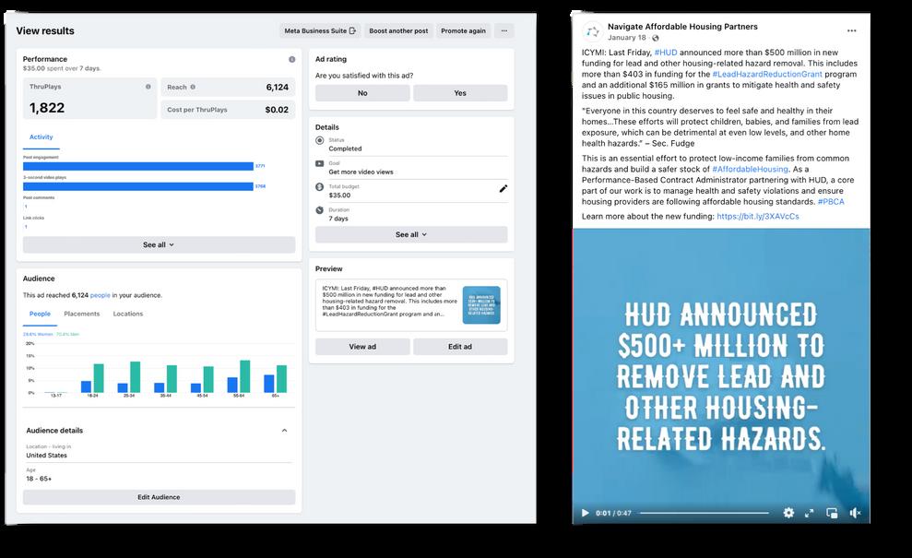The height and width of the screenshot is (558, 912).
Task: Click Boost another post button
Action: (x=398, y=30)
